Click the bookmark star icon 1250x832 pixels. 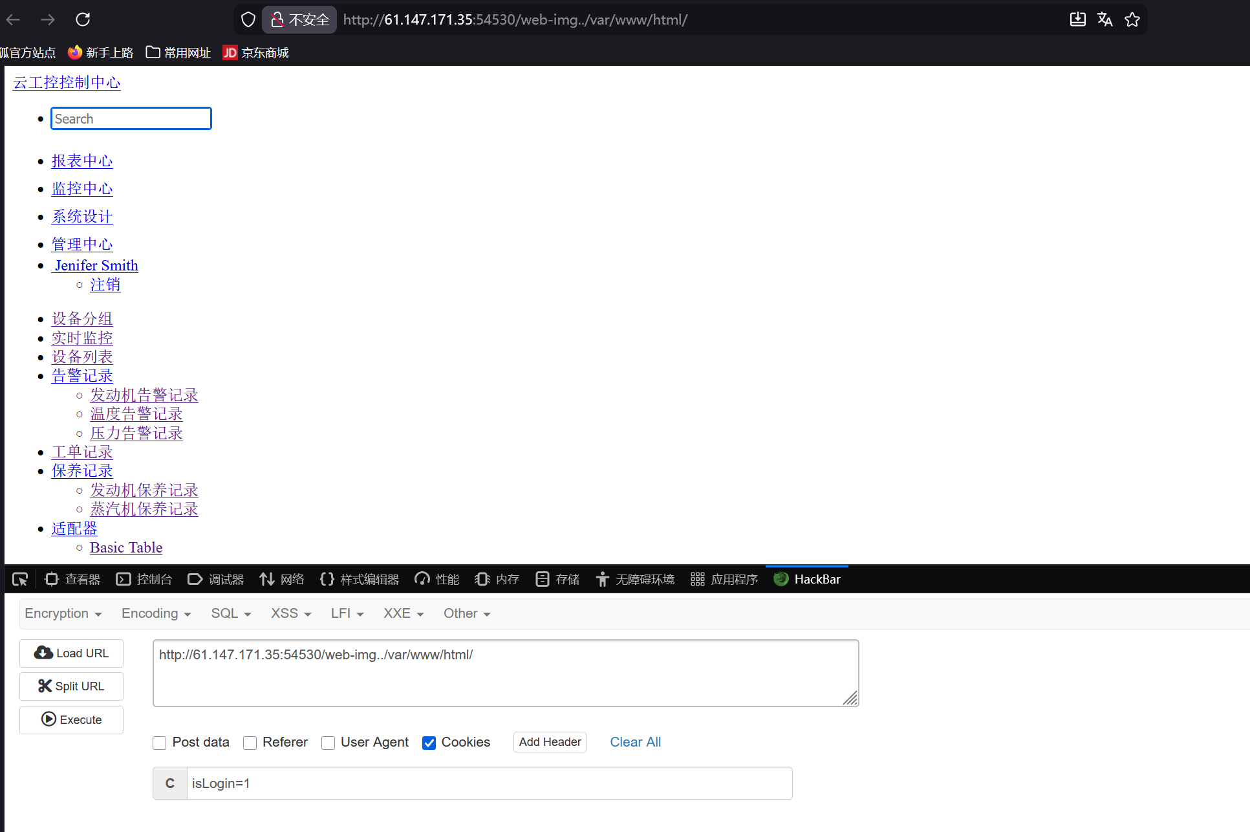point(1132,19)
